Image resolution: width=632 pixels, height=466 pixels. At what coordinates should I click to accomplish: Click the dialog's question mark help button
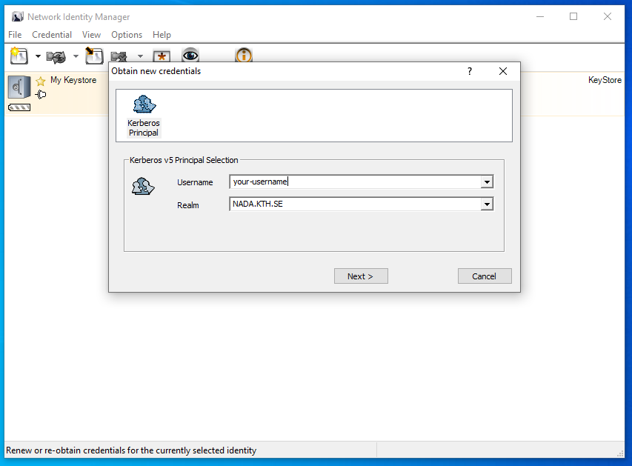pos(469,71)
